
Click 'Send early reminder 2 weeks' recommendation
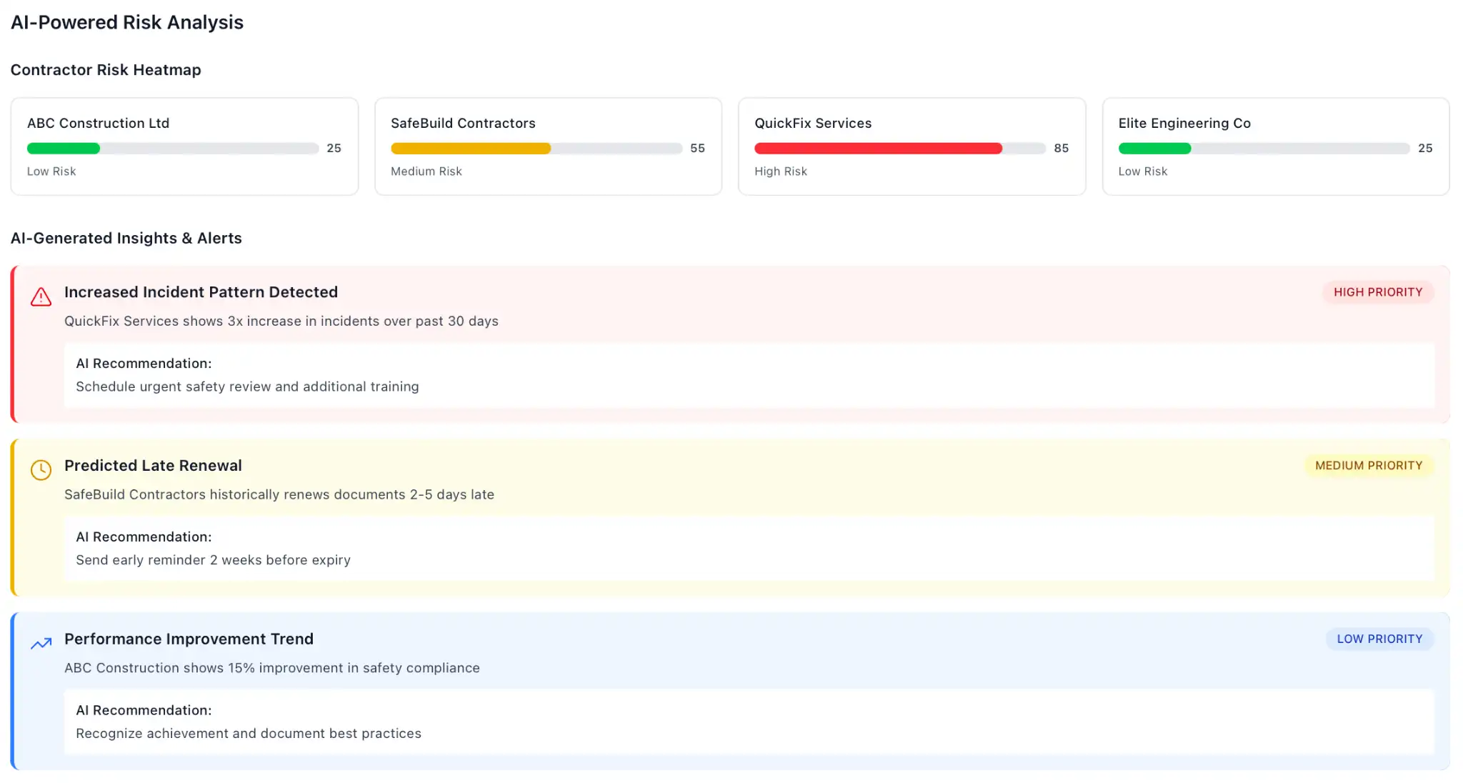[213, 560]
